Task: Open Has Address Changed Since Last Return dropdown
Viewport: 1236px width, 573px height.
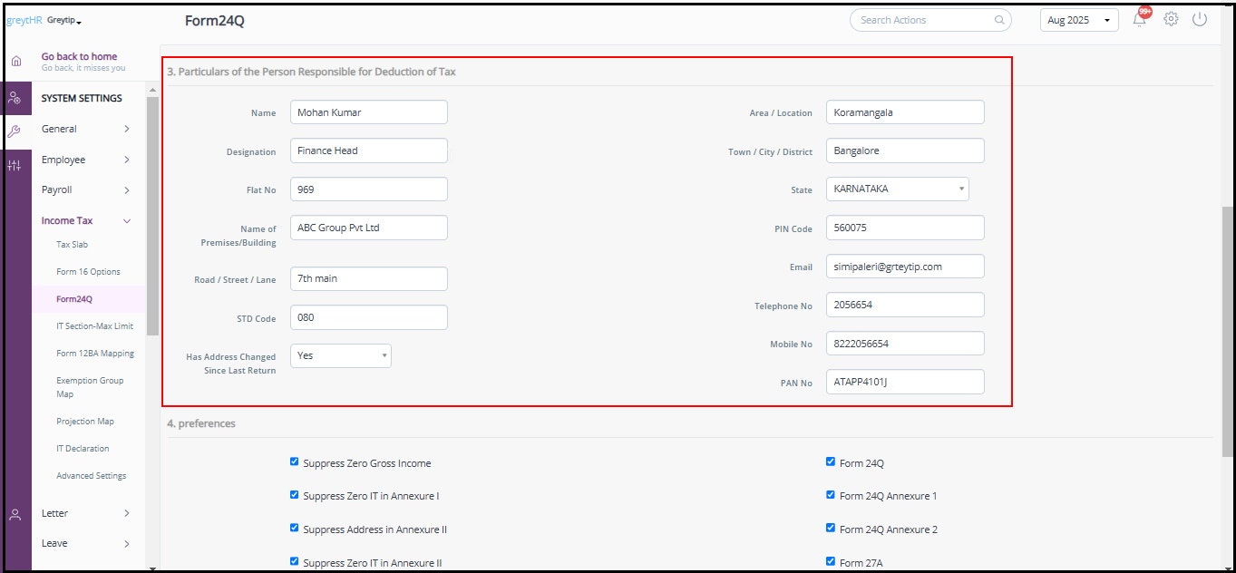Action: click(x=341, y=355)
